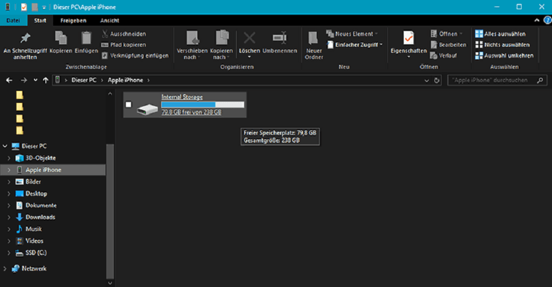Screen dimensions: 552x287
Task: Open the Internal Storage link
Action: tap(182, 97)
